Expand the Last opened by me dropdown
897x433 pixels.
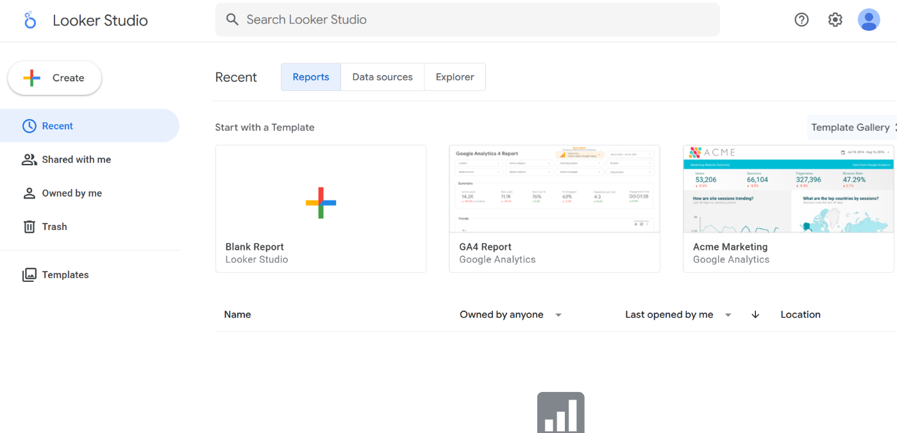pyautogui.click(x=678, y=315)
